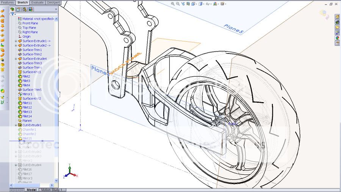Open the Appearances task pane icon
Image resolution: width=341 pixels, height=192 pixels.
tap(337, 38)
